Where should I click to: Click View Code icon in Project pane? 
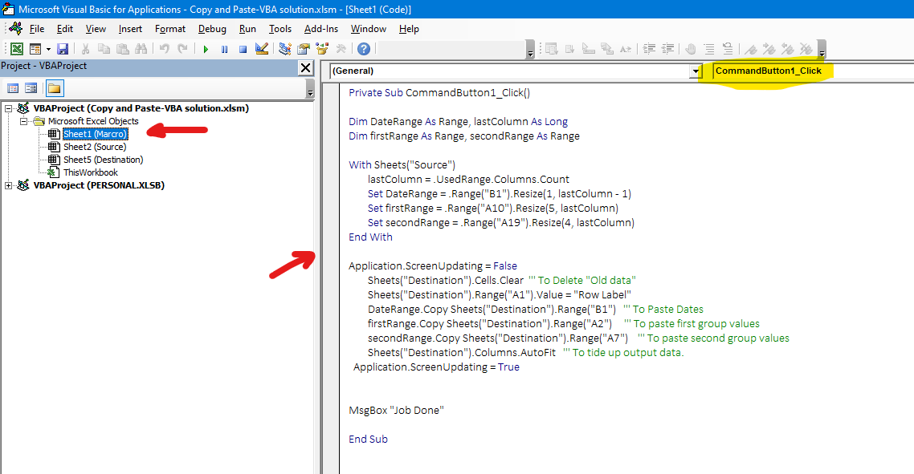point(13,88)
